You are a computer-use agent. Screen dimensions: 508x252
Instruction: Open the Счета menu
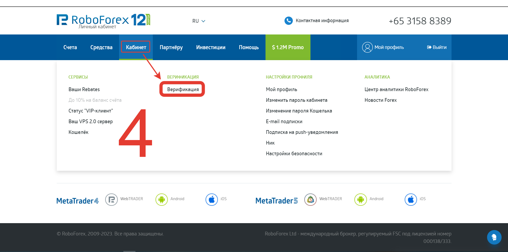70,47
